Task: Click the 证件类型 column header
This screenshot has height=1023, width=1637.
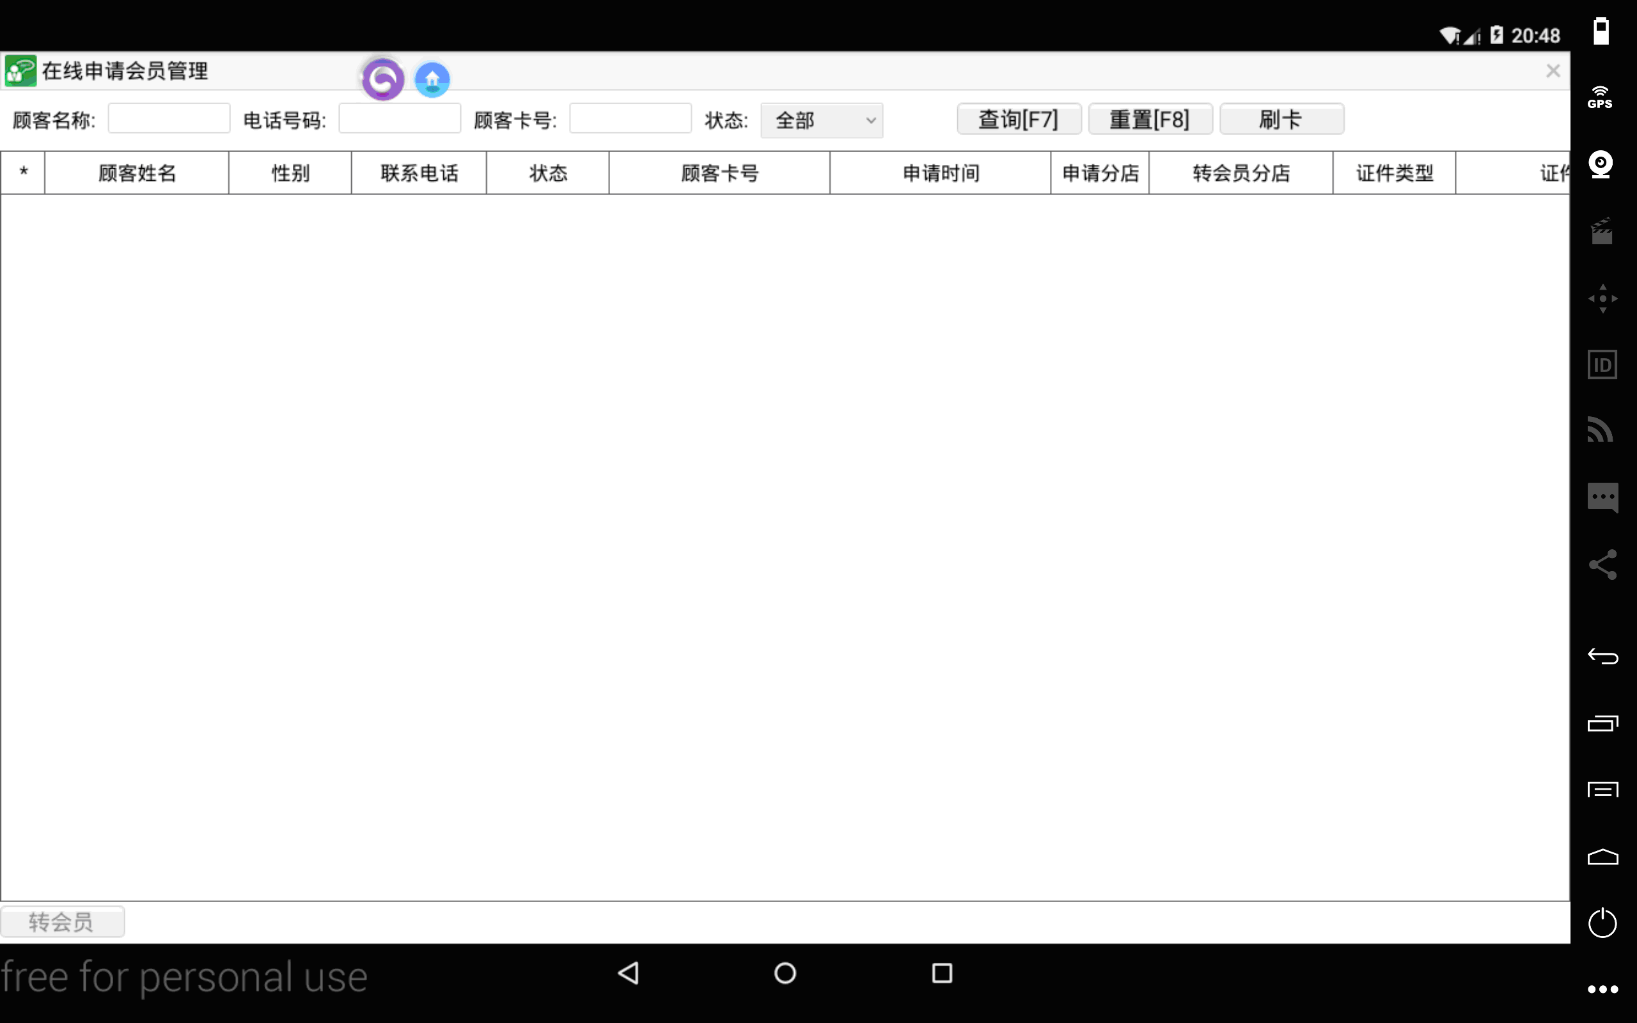Action: 1394,173
